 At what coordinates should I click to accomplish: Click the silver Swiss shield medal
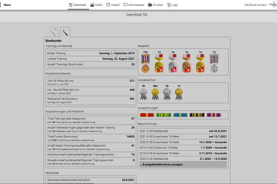pyautogui.click(x=173, y=63)
